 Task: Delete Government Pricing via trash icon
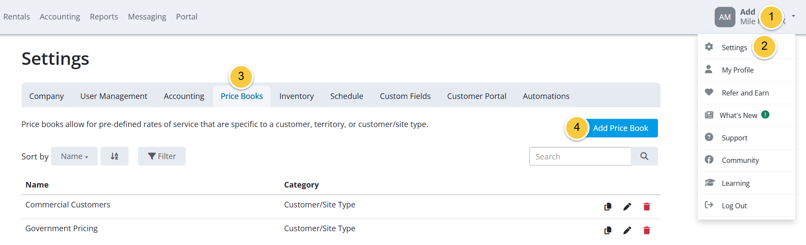(x=647, y=230)
